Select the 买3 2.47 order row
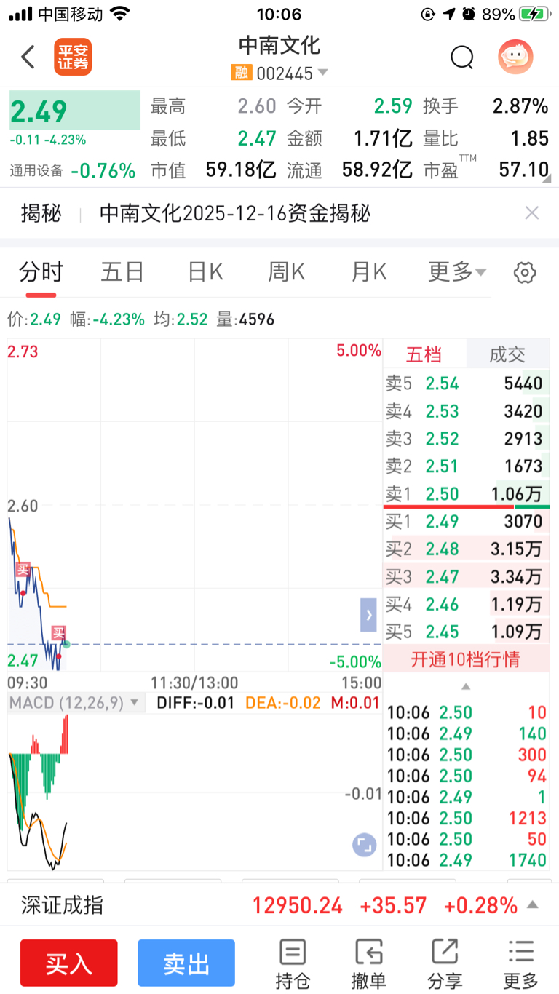The width and height of the screenshot is (559, 994). [x=467, y=577]
